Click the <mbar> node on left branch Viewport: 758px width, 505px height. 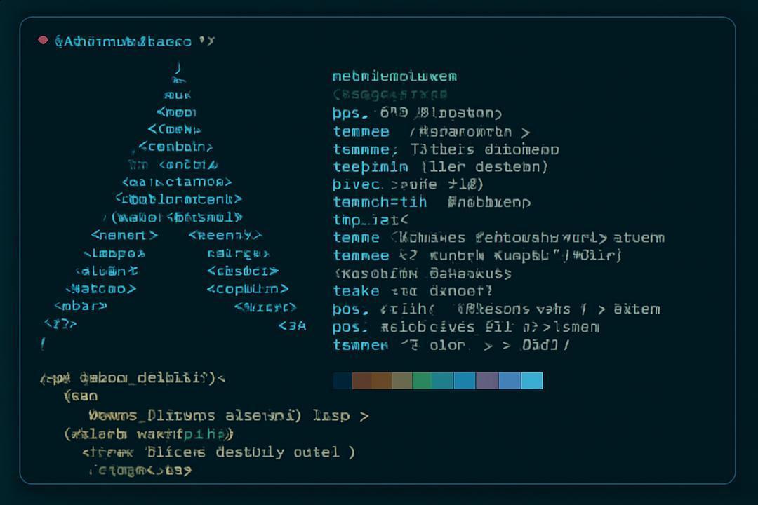point(81,307)
